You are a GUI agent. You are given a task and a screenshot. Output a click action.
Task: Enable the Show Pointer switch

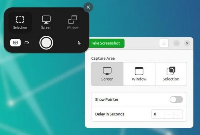pyautogui.click(x=176, y=100)
